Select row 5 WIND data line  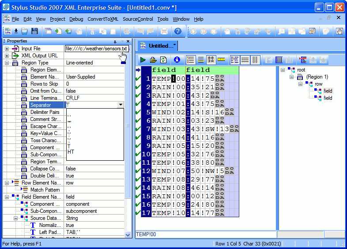(x=192, y=112)
